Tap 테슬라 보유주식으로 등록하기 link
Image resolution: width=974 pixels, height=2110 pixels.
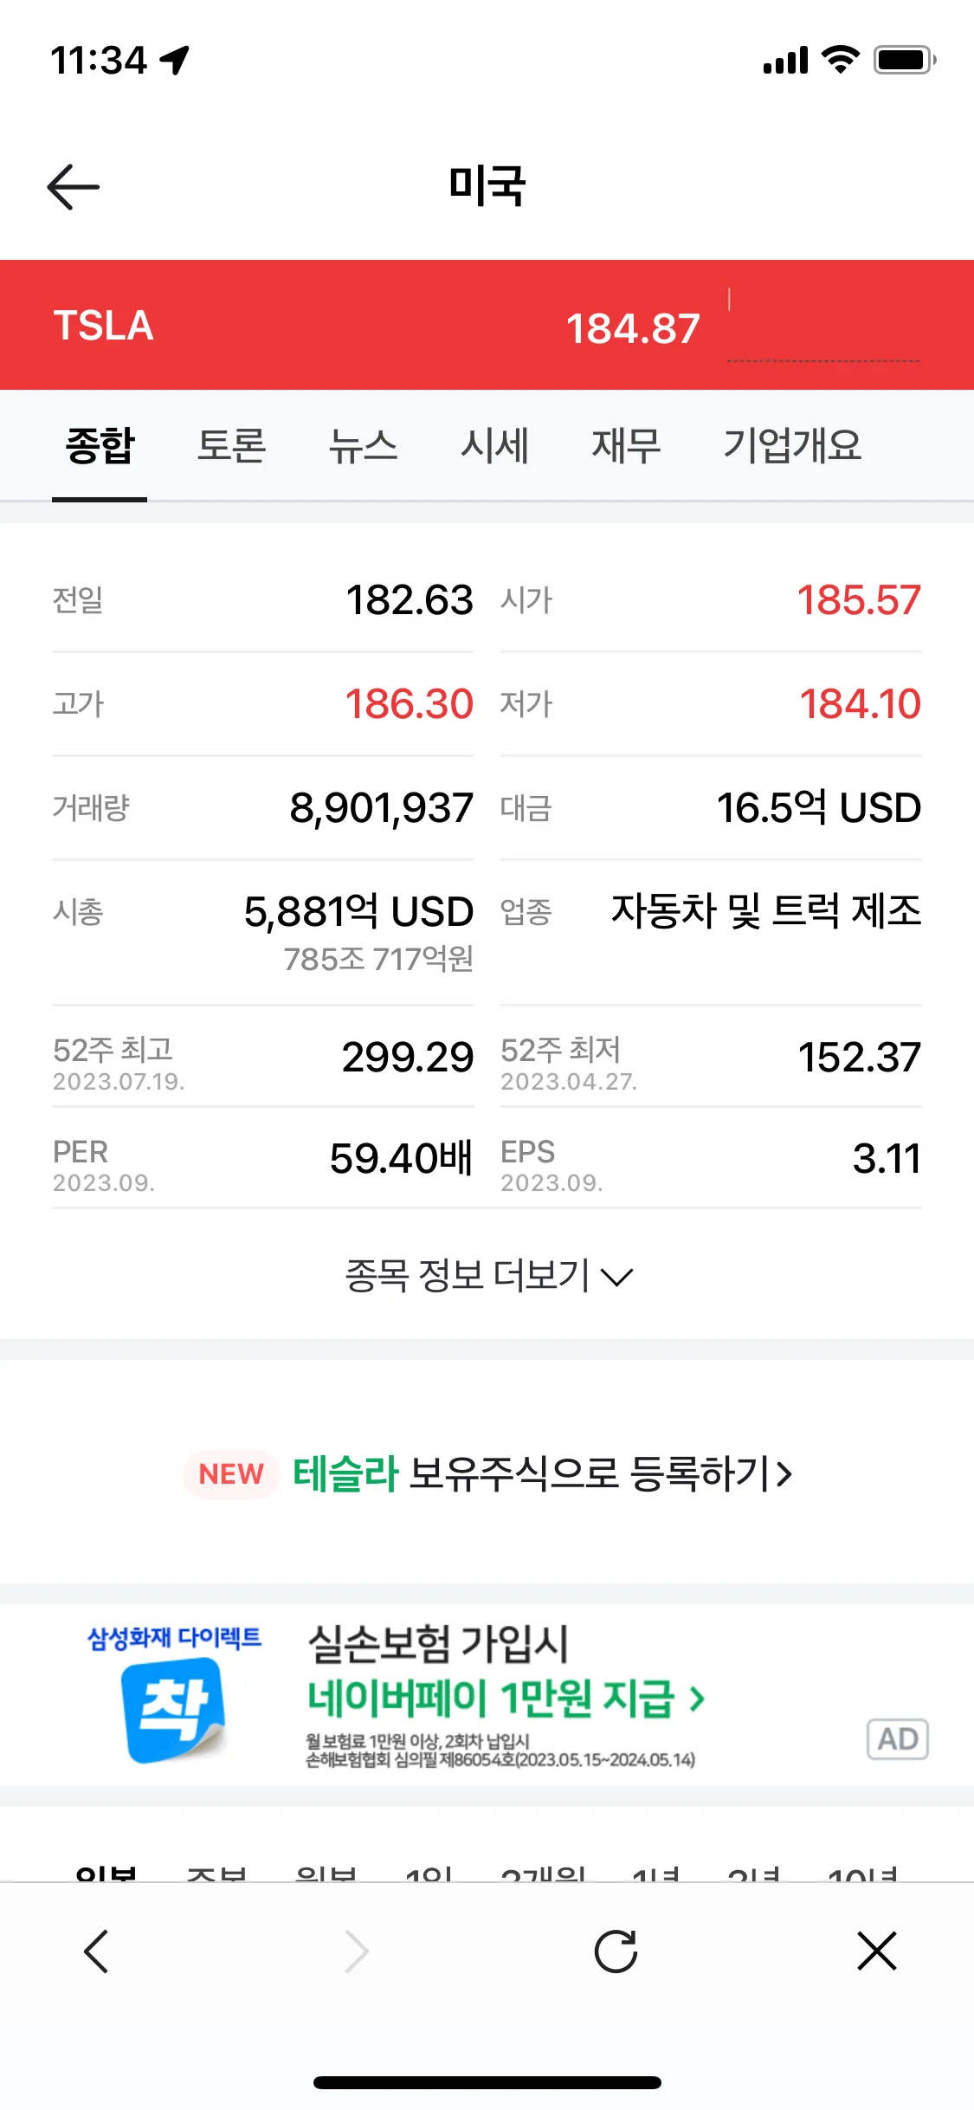coord(542,1473)
